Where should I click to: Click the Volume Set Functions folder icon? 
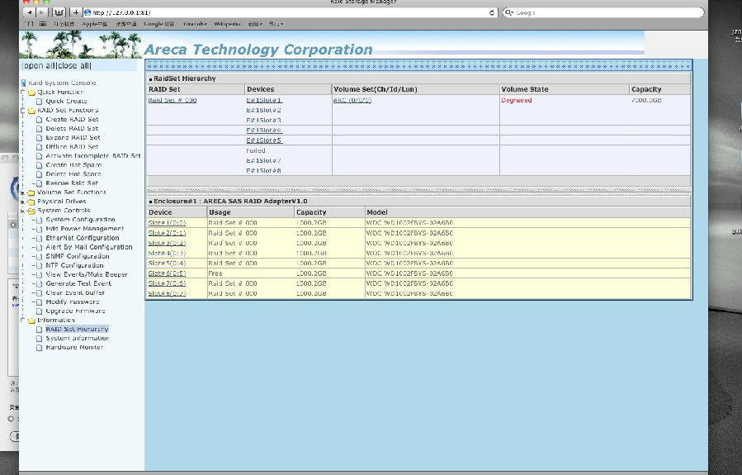[x=31, y=192]
